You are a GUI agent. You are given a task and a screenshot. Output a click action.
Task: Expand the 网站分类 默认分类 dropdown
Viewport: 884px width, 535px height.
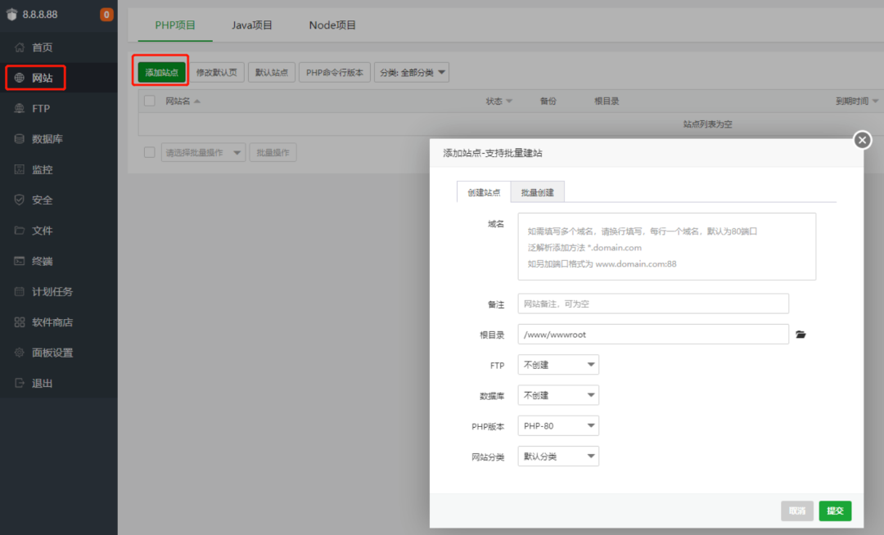pos(558,456)
